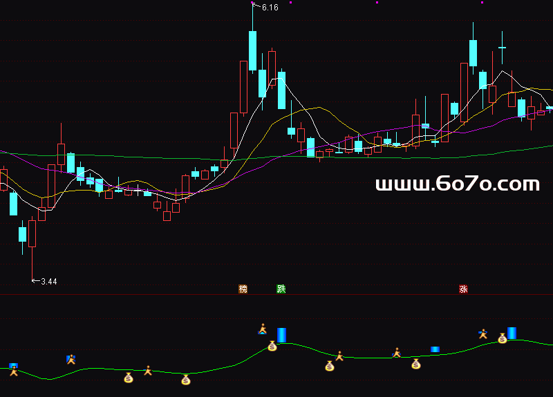
Task: Click the red candle with the 3.44 low wick
Action: tap(32, 233)
